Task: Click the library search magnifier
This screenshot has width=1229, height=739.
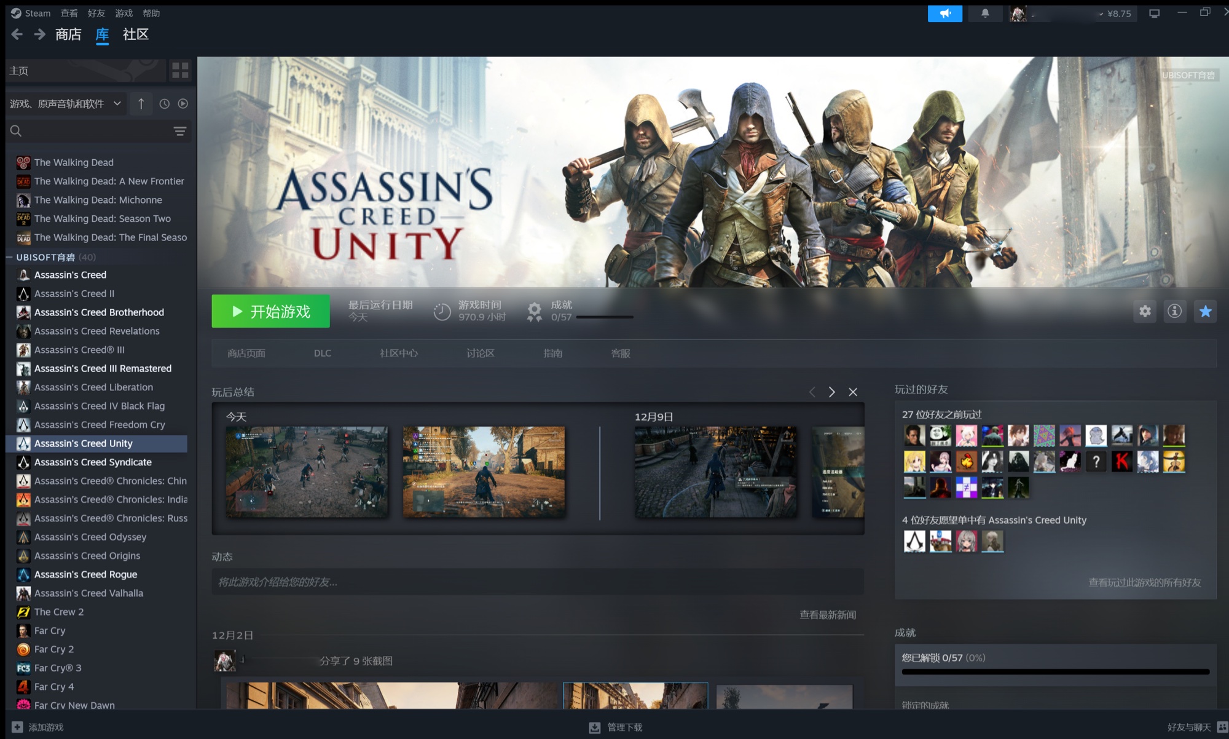Action: pyautogui.click(x=16, y=131)
